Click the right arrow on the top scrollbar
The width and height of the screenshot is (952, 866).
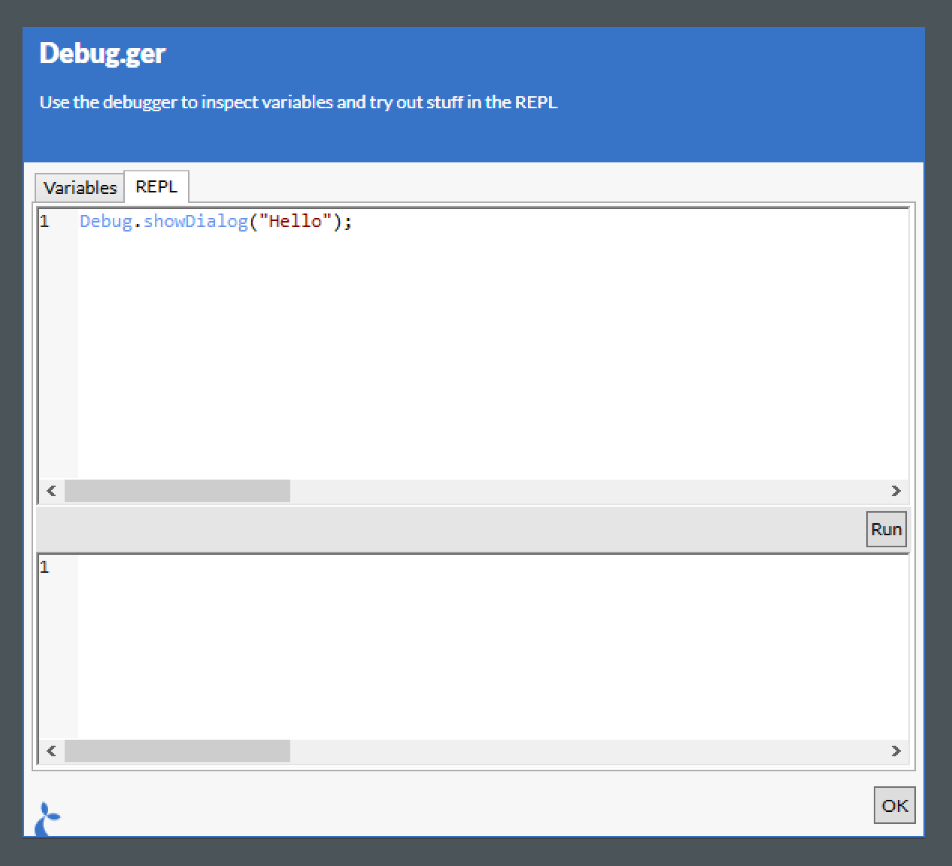tap(896, 491)
